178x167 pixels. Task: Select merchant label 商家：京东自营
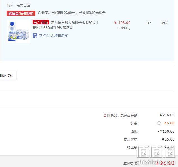click(18, 6)
